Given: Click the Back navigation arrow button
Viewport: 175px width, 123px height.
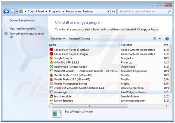Looking at the screenshot, I should click(x=6, y=11).
